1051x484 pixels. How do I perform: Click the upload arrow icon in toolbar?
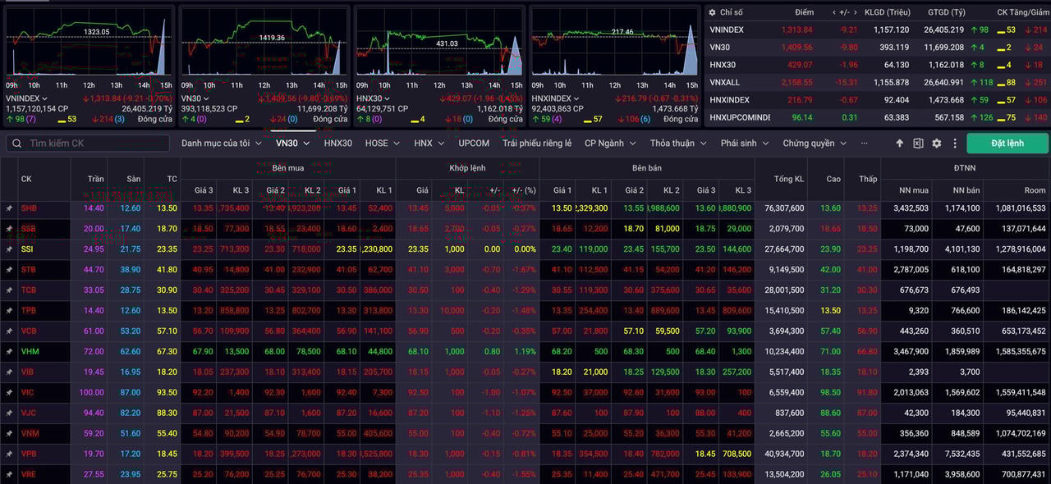coord(899,144)
